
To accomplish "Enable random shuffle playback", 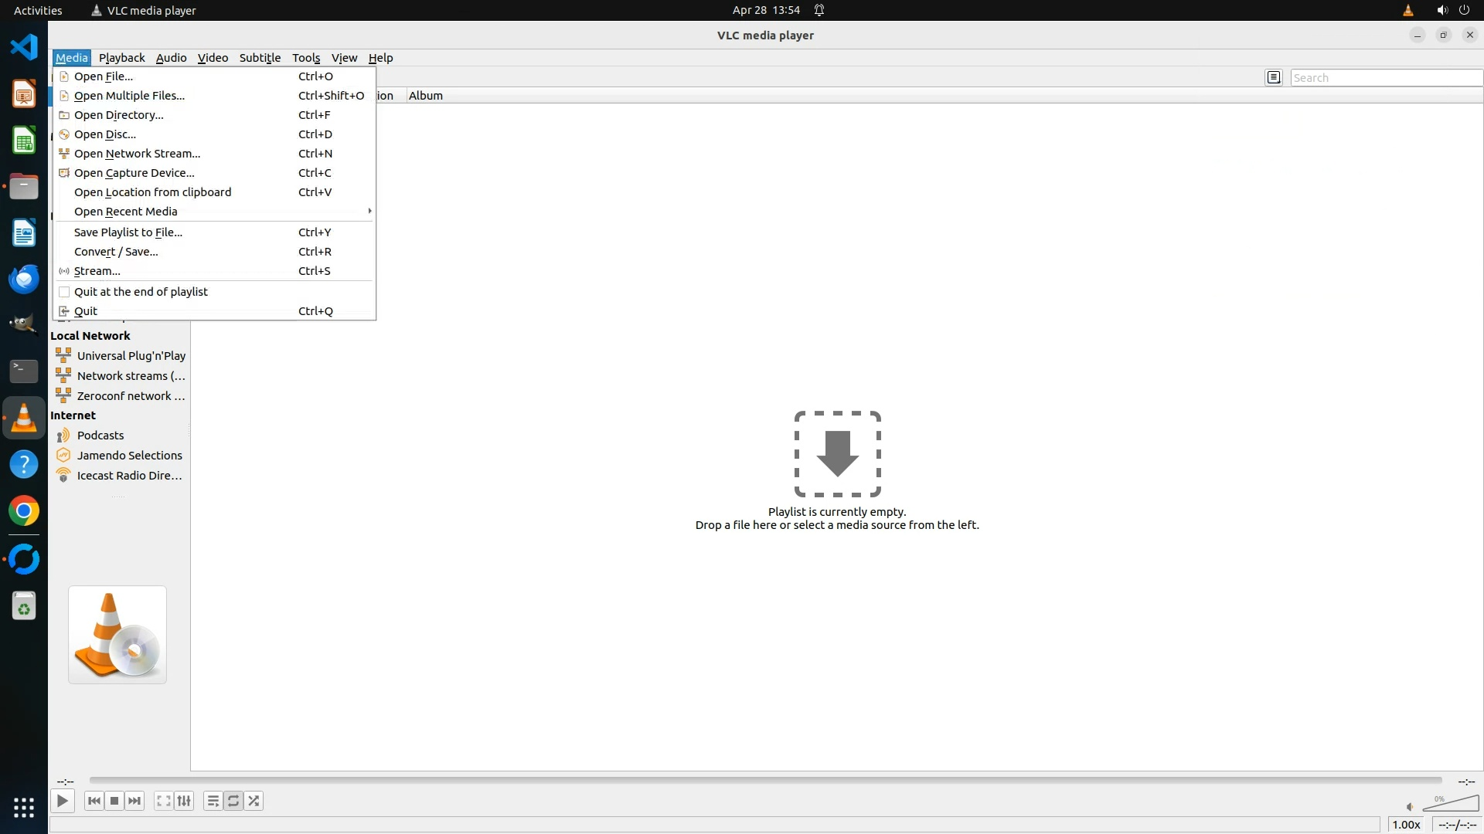I will point(254,801).
